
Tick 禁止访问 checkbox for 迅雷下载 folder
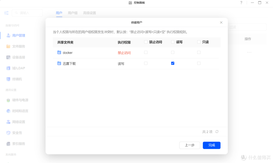coord(146,63)
